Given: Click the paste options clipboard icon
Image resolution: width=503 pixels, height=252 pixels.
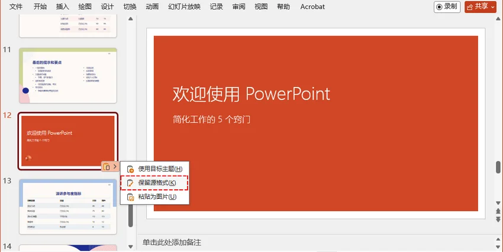Looking at the screenshot, I should click(x=107, y=167).
